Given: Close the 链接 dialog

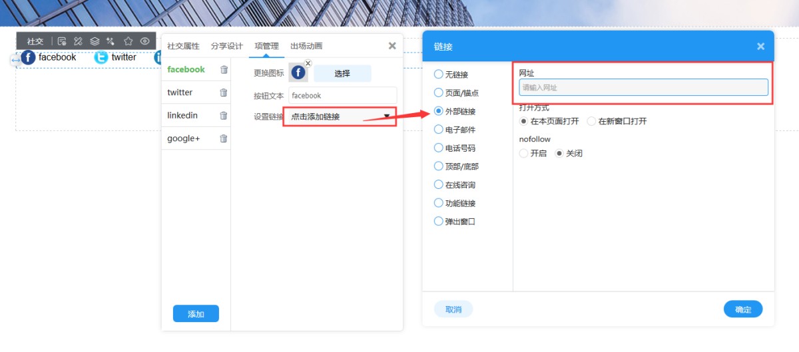Looking at the screenshot, I should tap(760, 47).
